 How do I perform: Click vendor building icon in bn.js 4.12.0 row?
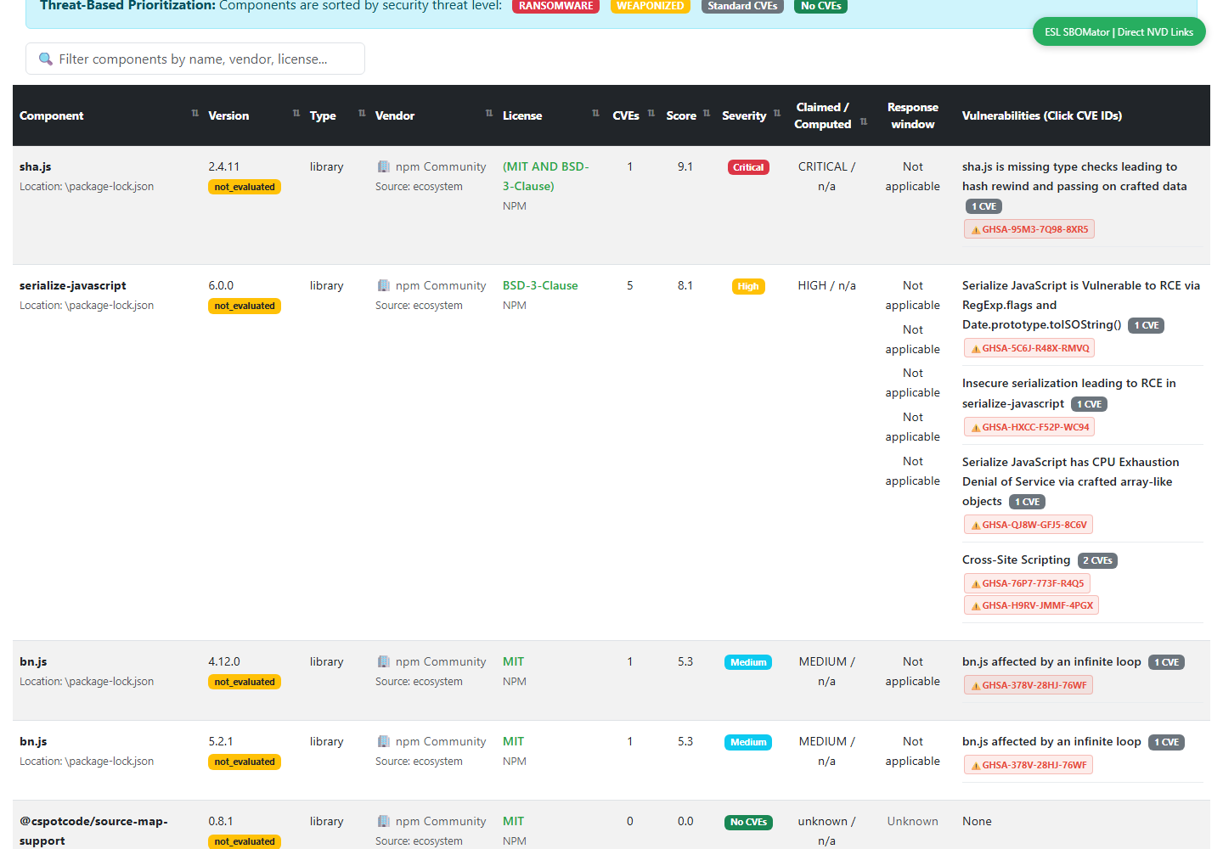click(383, 661)
